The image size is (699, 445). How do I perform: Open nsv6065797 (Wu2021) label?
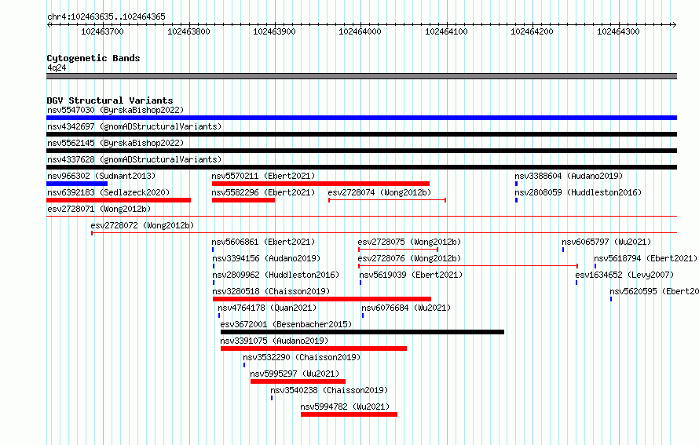point(606,242)
